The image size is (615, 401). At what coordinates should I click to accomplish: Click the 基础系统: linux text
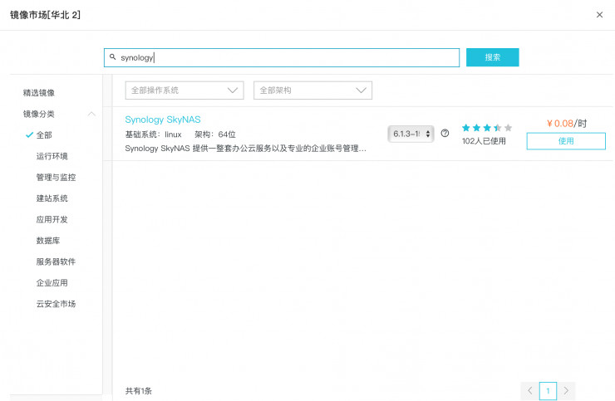(x=154, y=134)
